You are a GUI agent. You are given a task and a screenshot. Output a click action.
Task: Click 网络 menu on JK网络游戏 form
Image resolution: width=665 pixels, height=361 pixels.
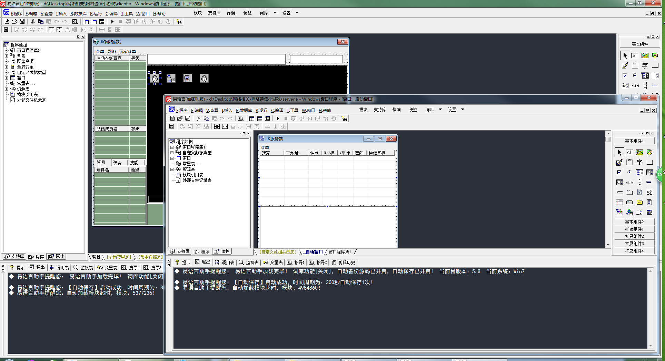click(x=111, y=51)
